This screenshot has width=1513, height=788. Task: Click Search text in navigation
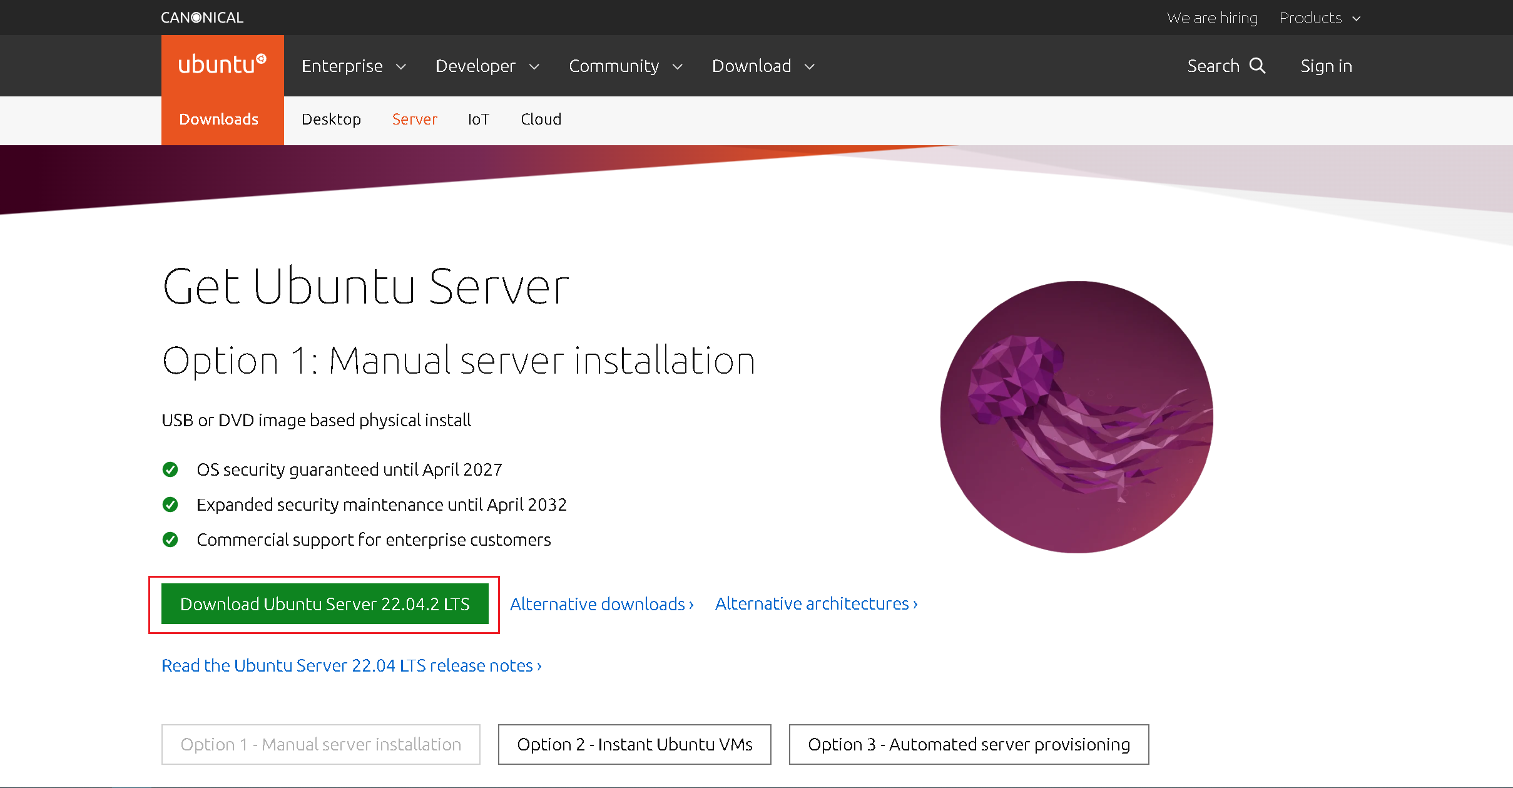[x=1213, y=66]
